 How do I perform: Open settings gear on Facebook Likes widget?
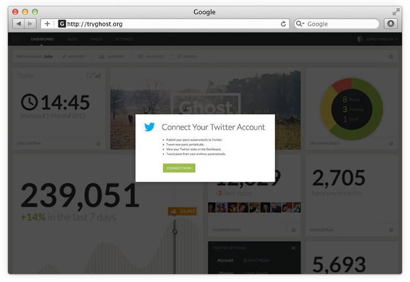click(x=293, y=230)
